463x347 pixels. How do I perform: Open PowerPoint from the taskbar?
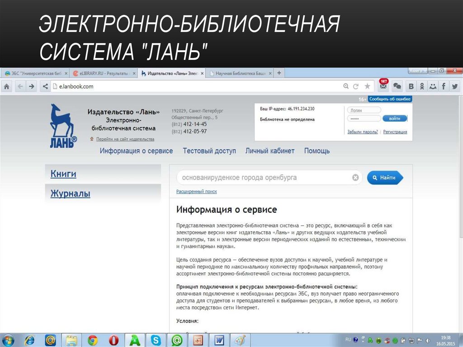pos(198,340)
